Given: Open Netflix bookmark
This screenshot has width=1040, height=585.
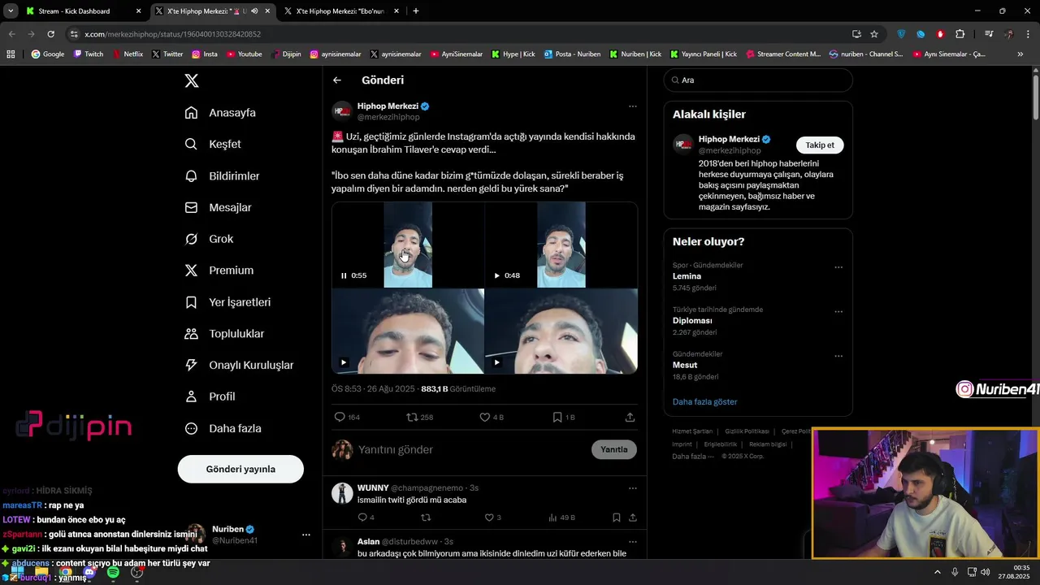Looking at the screenshot, I should point(127,54).
